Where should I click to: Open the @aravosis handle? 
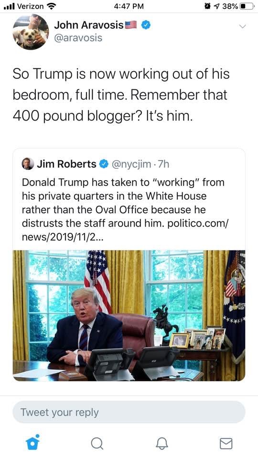point(78,38)
